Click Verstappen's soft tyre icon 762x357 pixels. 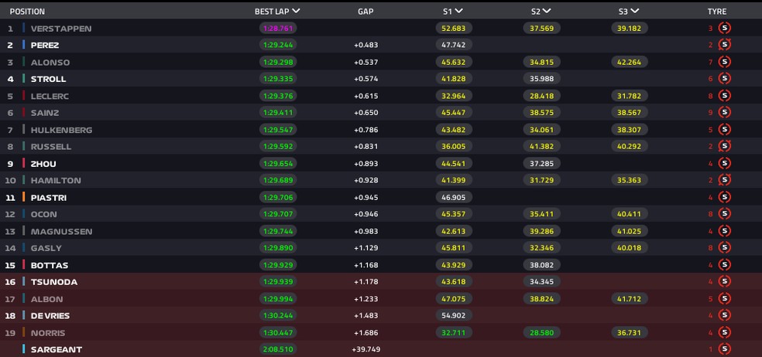point(724,29)
